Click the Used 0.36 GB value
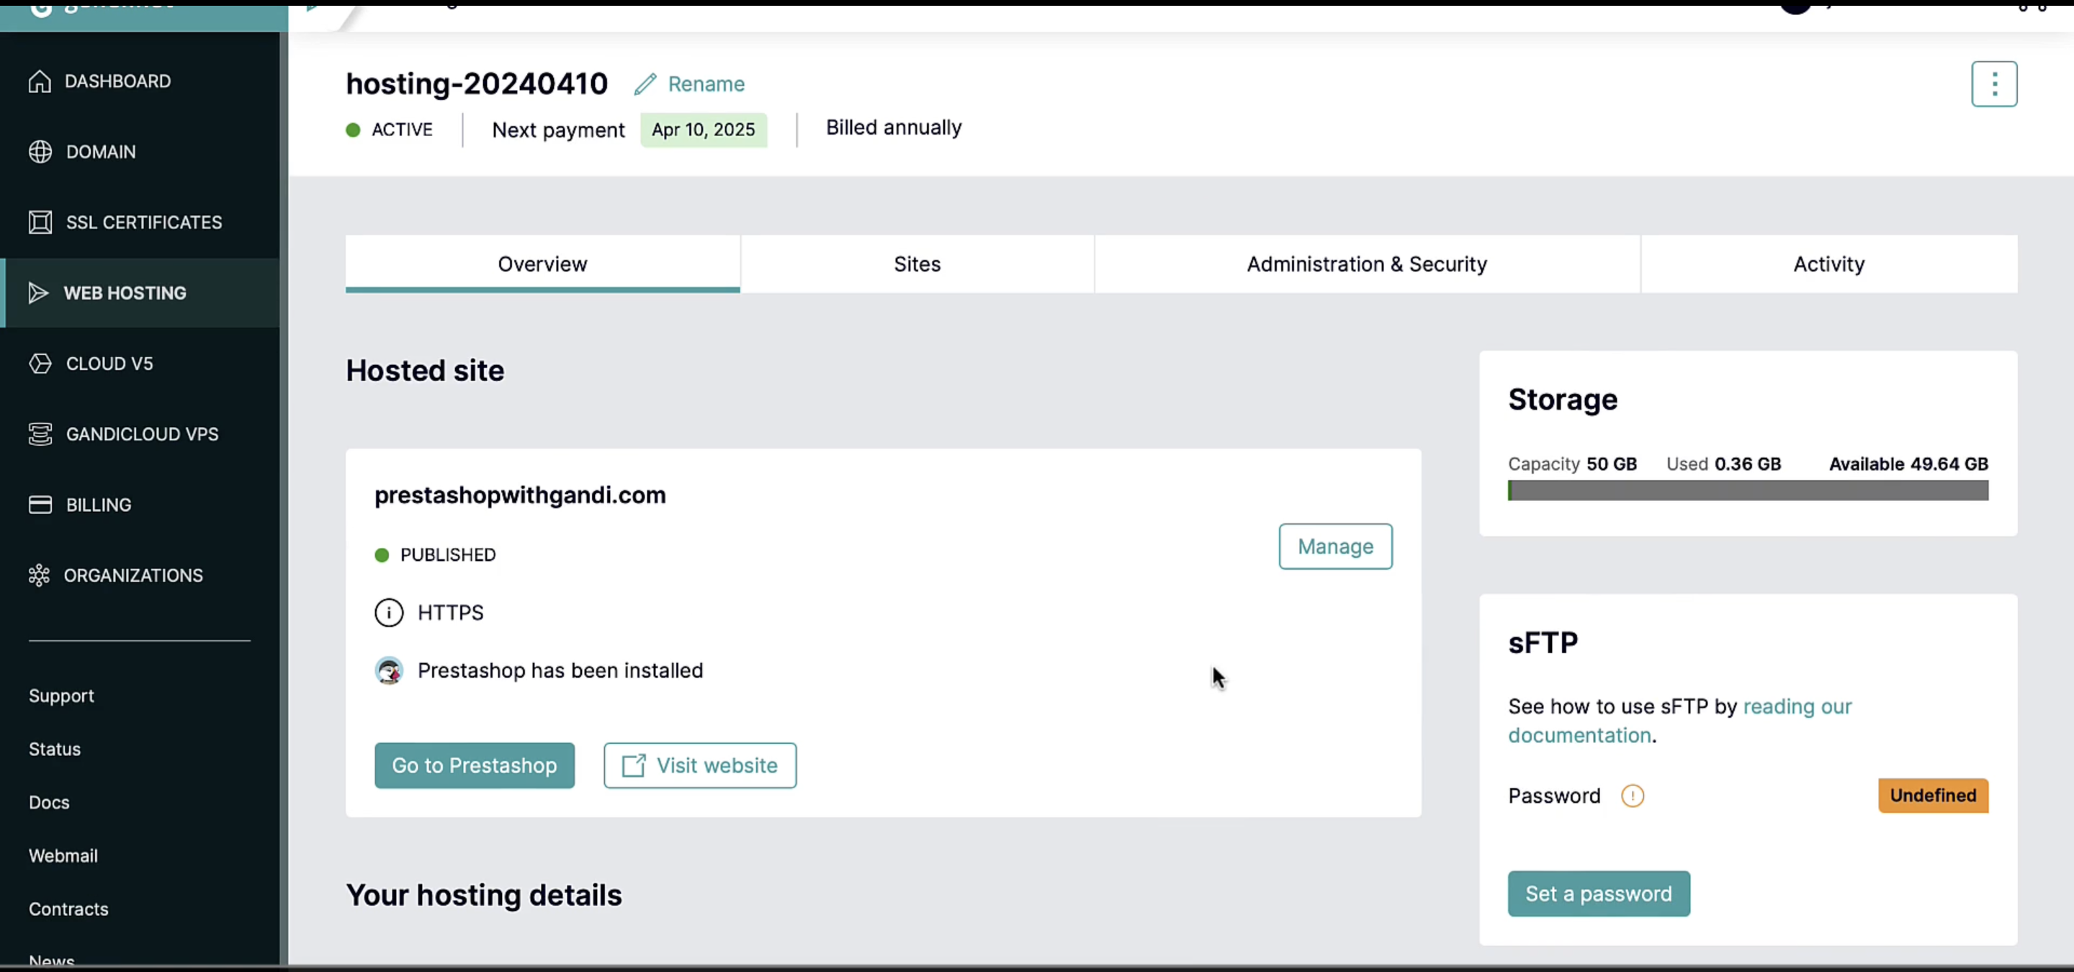Screen dimensions: 2074x972 click(x=1723, y=464)
